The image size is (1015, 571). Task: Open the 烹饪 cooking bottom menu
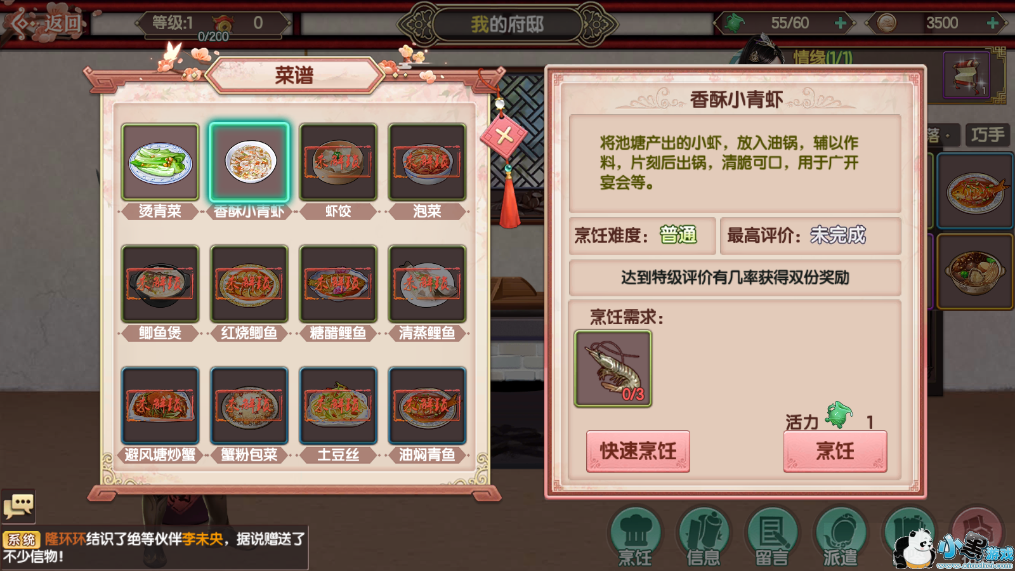tap(635, 536)
